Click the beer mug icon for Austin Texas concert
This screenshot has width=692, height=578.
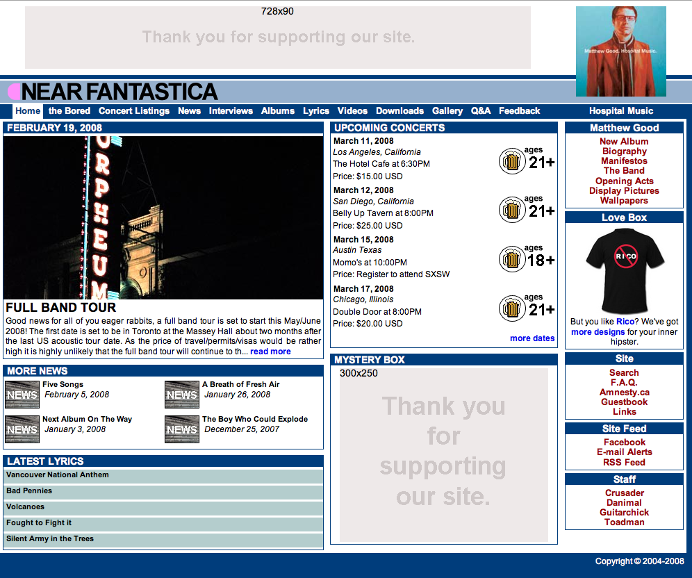click(x=512, y=259)
